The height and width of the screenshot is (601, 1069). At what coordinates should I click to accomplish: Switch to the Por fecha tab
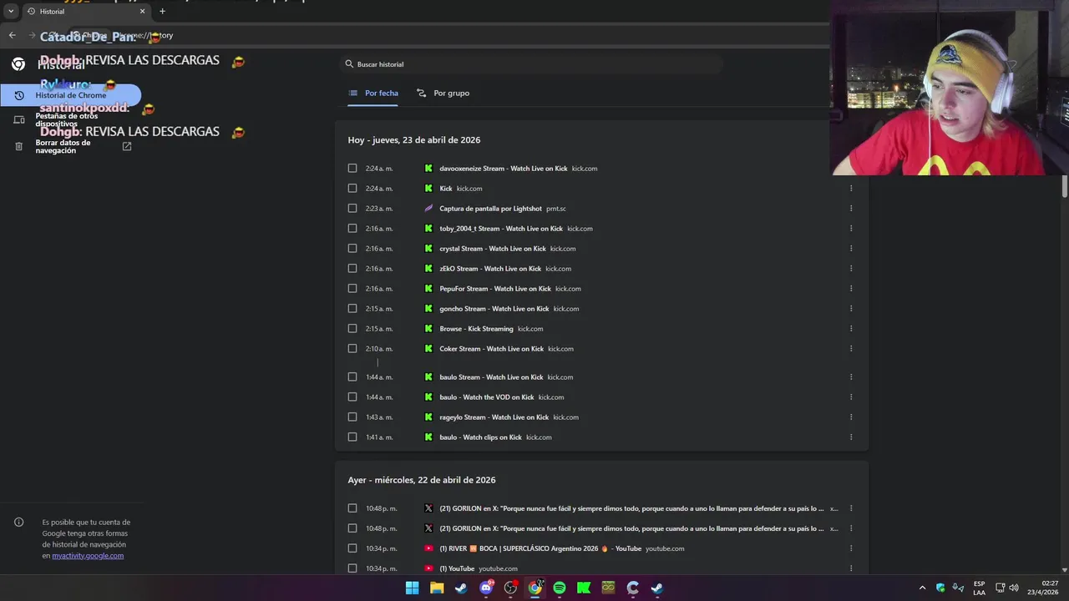click(x=373, y=93)
